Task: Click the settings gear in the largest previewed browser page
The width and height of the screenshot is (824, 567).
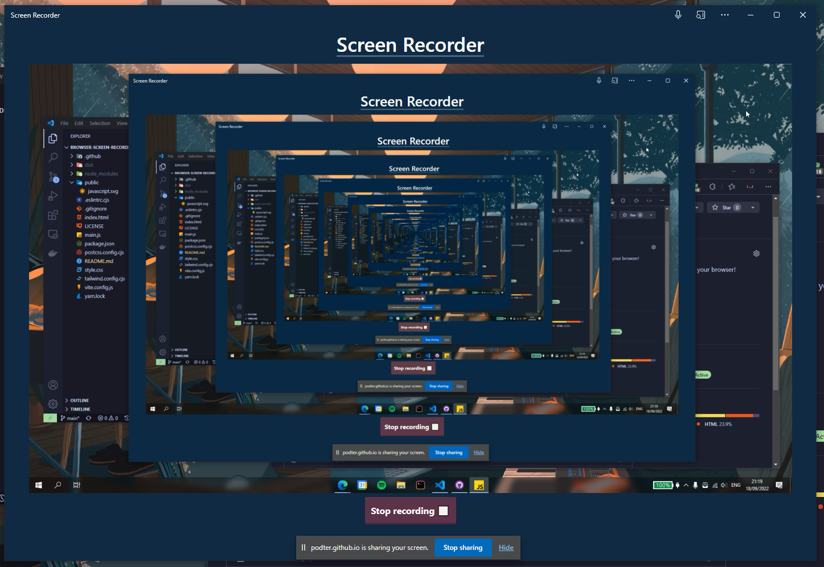Action: [756, 253]
